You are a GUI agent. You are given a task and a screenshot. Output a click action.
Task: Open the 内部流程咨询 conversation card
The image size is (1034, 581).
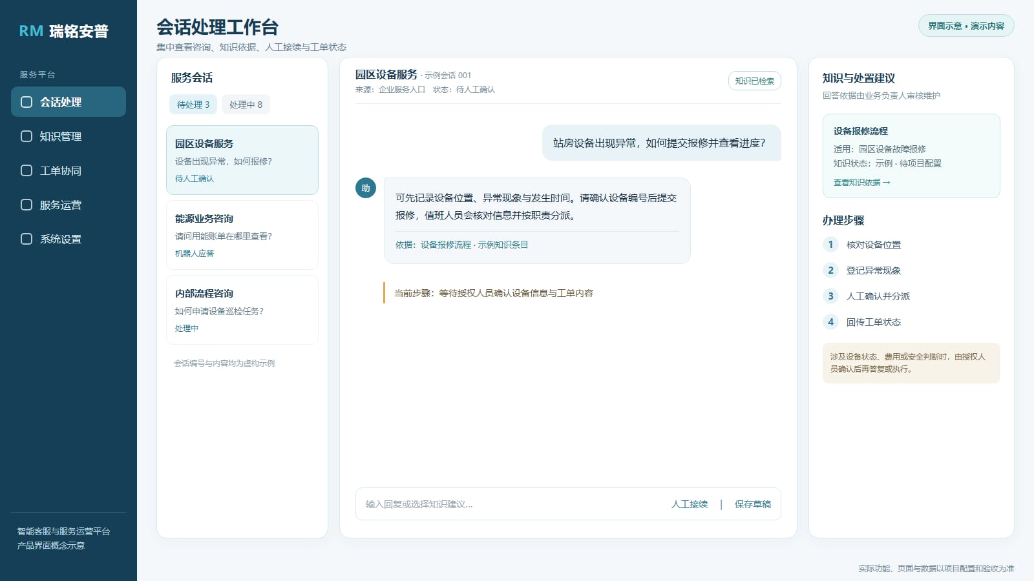click(x=242, y=310)
